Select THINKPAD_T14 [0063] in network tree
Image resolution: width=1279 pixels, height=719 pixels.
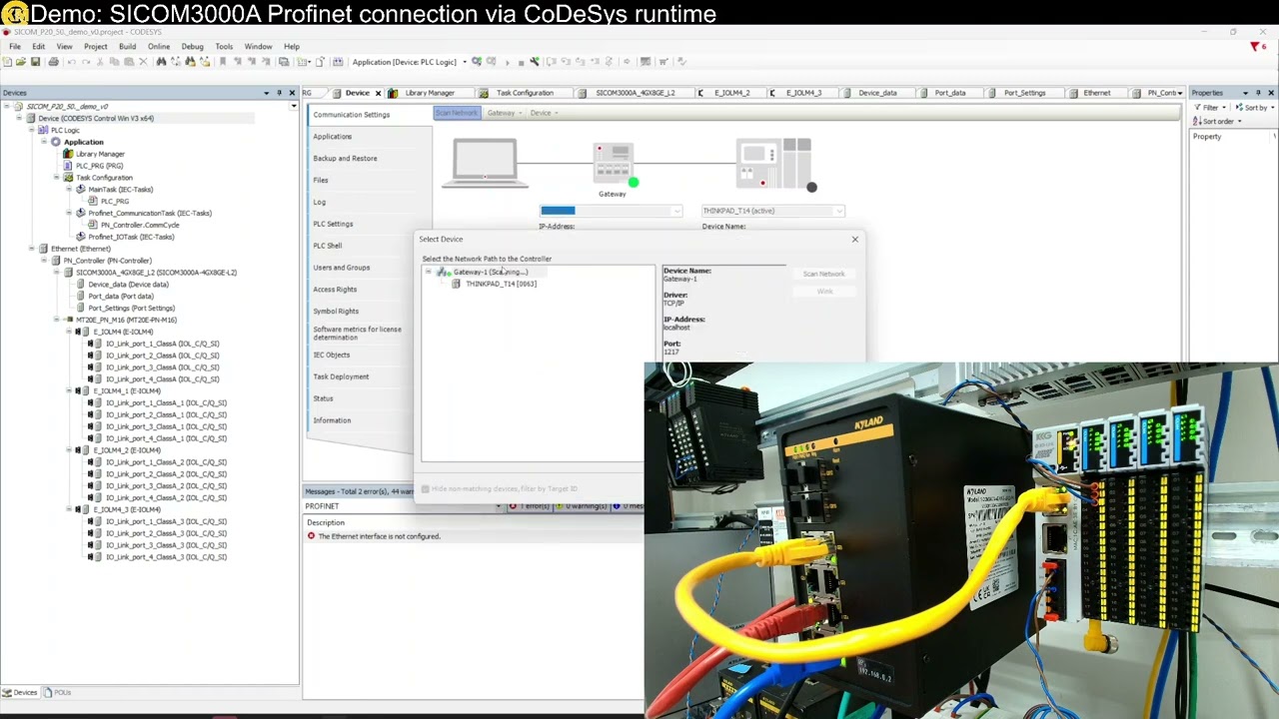[x=501, y=284]
